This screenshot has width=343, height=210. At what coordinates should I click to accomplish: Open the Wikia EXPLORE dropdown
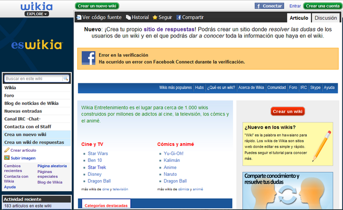tap(37, 14)
